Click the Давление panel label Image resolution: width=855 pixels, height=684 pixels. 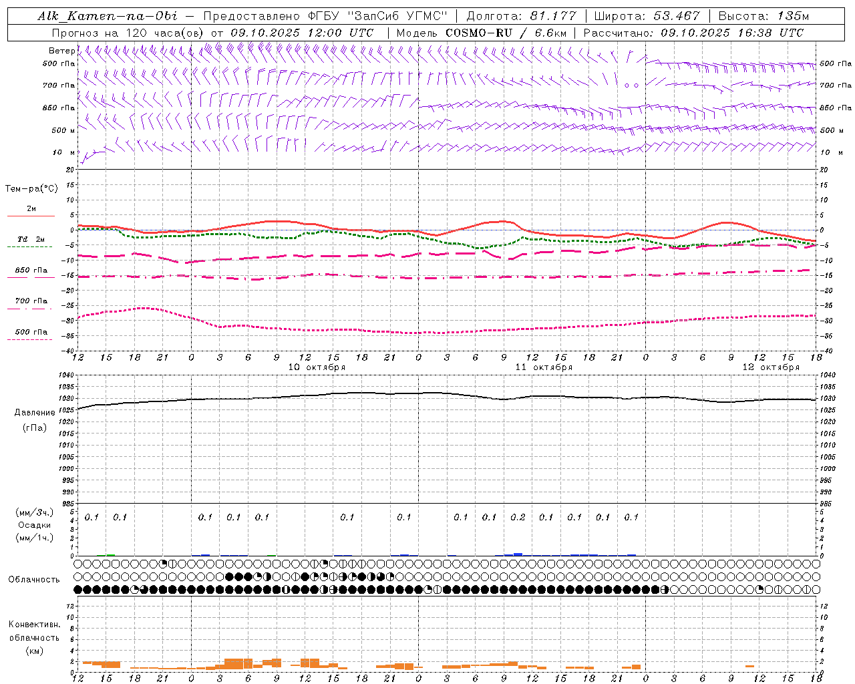click(35, 413)
